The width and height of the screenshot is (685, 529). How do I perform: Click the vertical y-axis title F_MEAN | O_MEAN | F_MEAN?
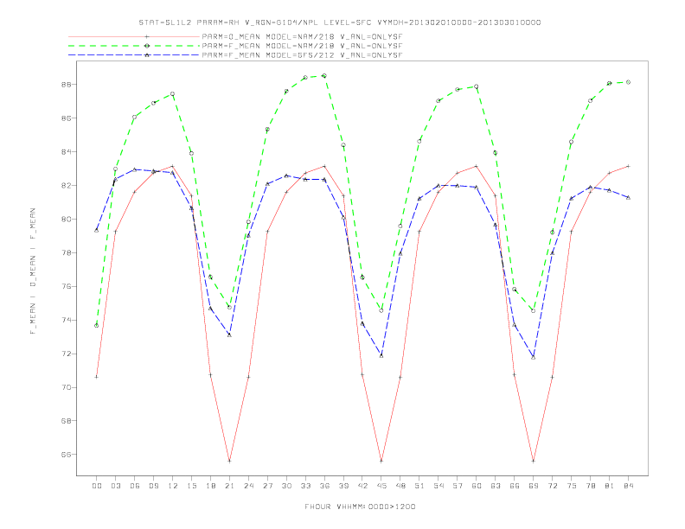33,271
